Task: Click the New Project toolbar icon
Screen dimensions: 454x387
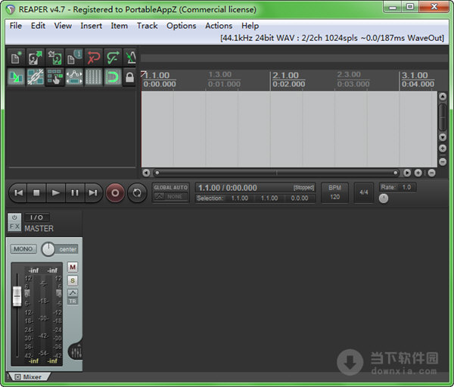Action: 16,58
